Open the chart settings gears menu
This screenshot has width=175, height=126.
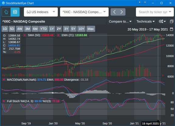(x=162, y=21)
